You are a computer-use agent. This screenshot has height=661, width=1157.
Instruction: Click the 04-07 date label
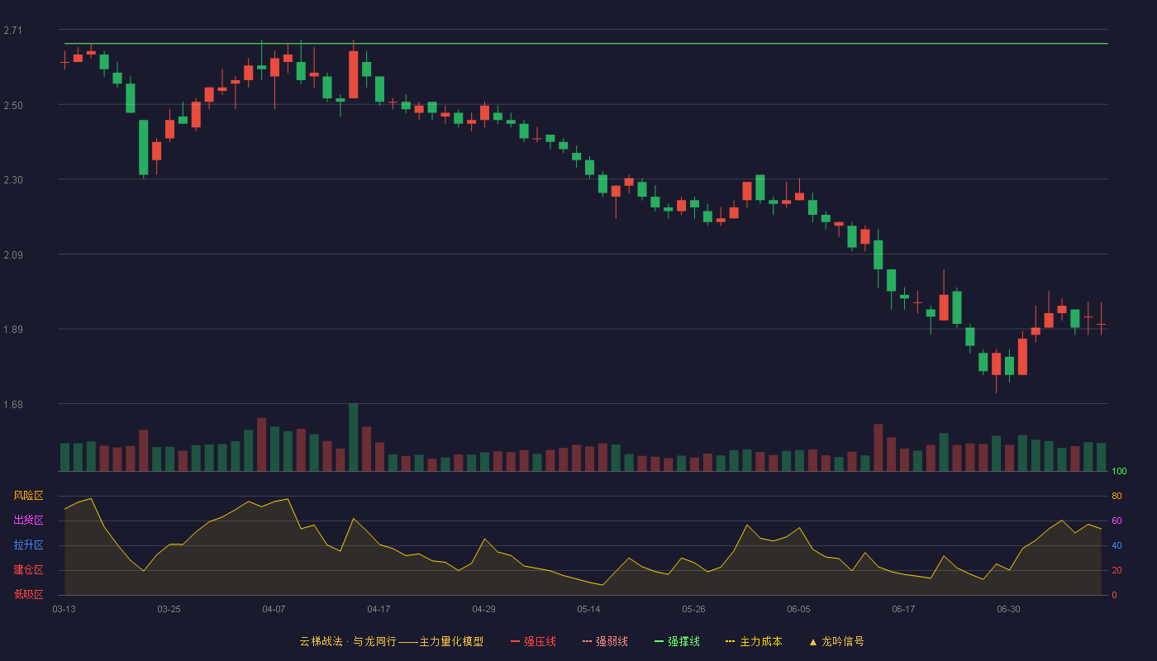[x=274, y=609]
